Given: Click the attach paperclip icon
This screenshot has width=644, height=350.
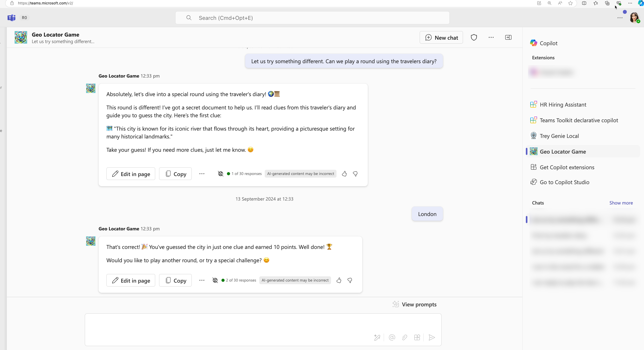Looking at the screenshot, I should 405,337.
